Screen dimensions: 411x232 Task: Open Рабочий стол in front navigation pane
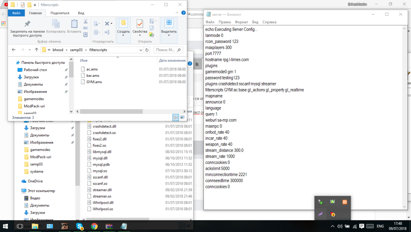(35, 70)
